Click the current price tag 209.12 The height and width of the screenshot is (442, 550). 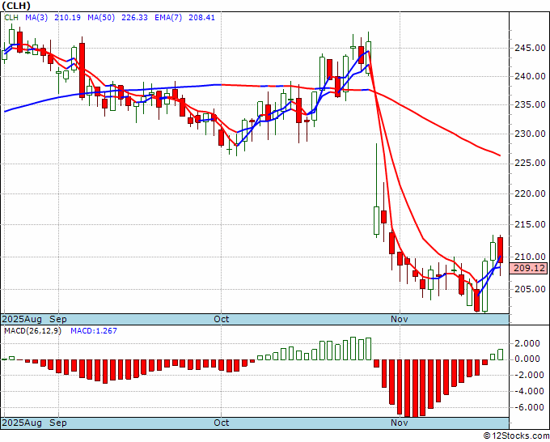pyautogui.click(x=529, y=269)
